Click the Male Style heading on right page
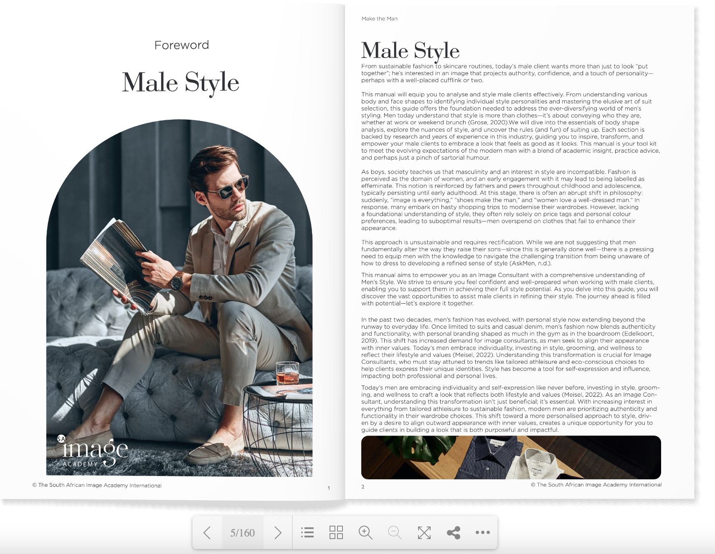The image size is (715, 554). click(x=411, y=51)
